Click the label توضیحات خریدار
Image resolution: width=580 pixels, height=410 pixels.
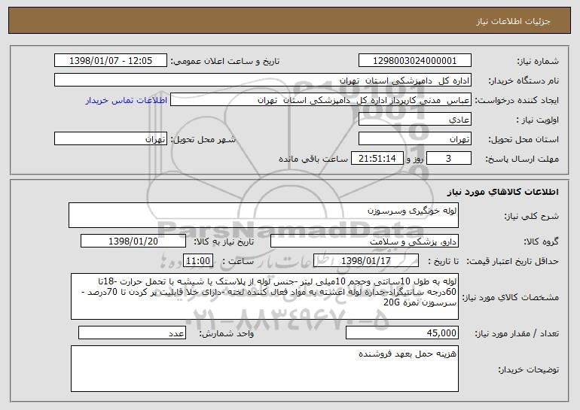pyautogui.click(x=529, y=369)
